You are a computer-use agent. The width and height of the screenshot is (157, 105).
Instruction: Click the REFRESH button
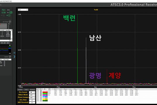(32, 90)
